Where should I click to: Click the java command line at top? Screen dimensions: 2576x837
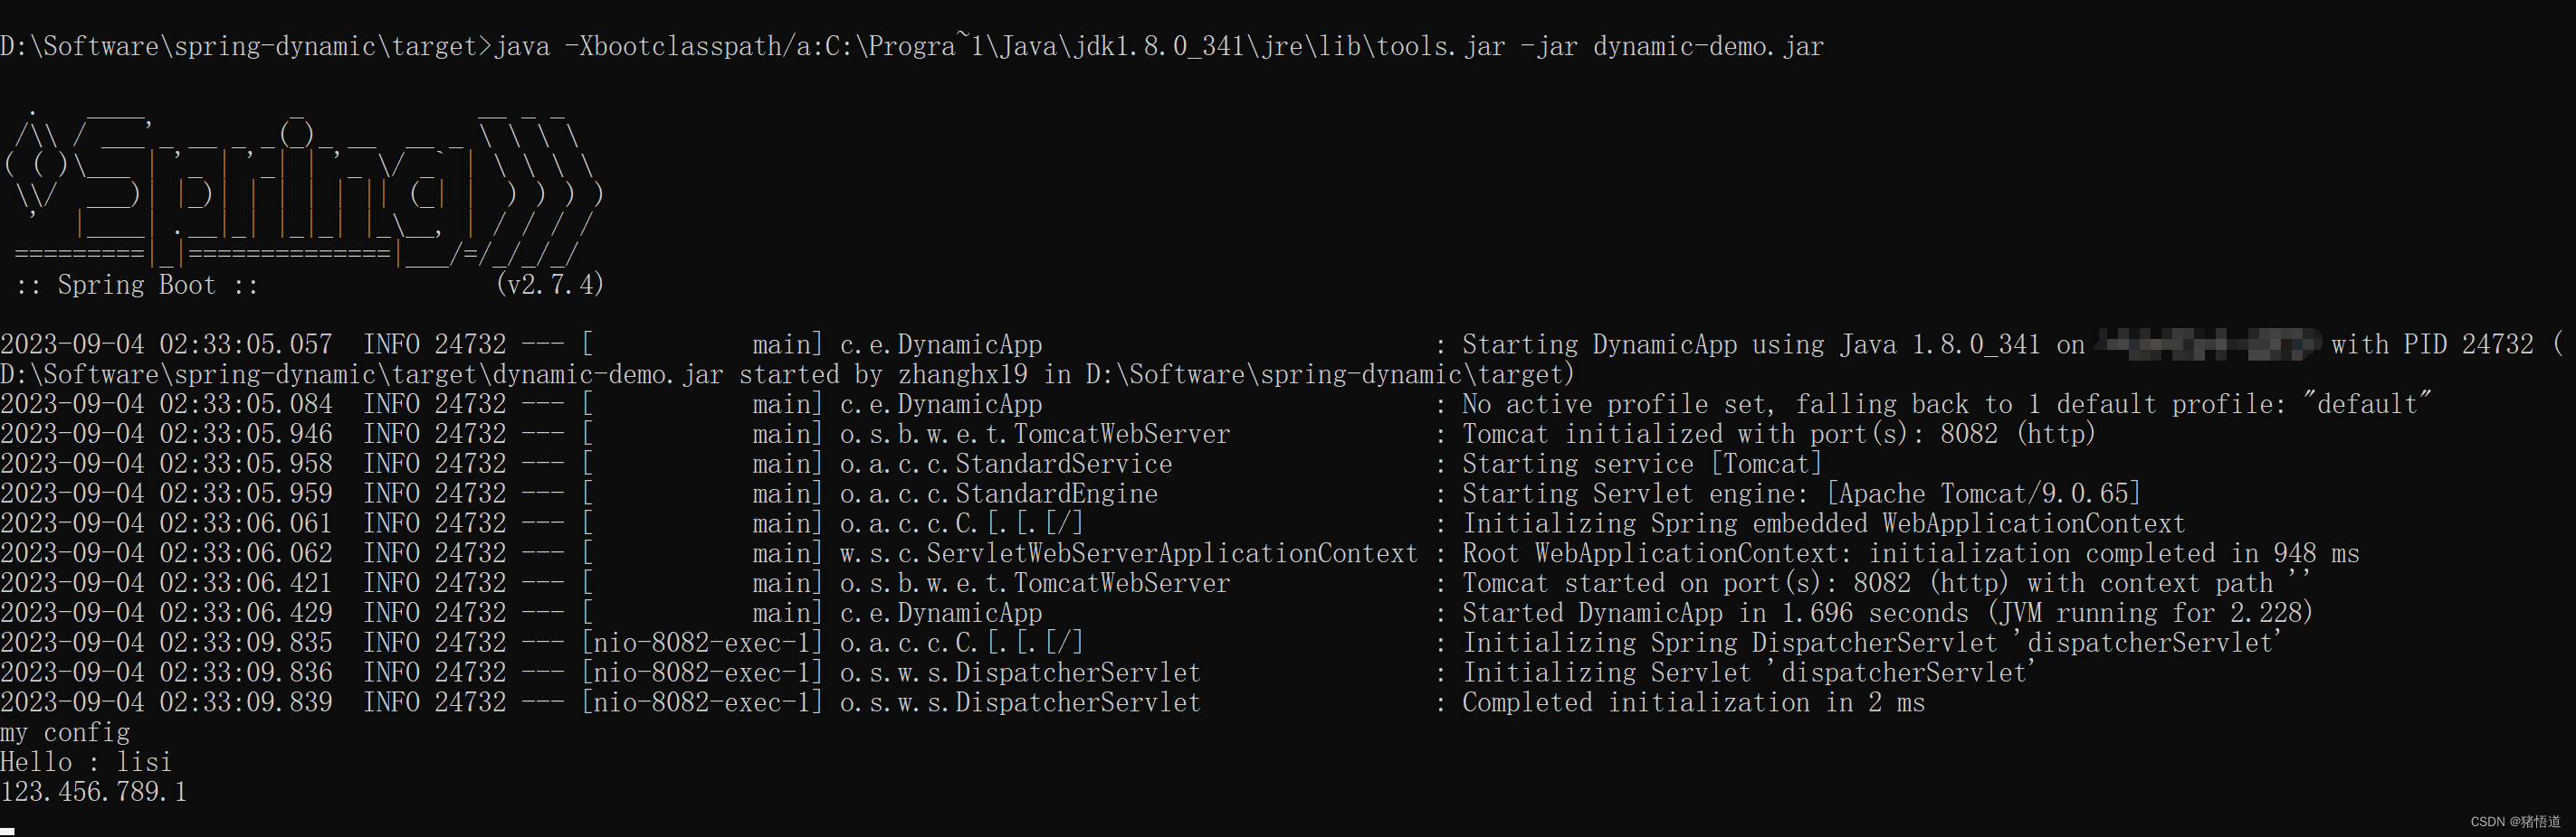[x=910, y=47]
